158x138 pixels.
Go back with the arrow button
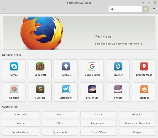click(4, 9)
